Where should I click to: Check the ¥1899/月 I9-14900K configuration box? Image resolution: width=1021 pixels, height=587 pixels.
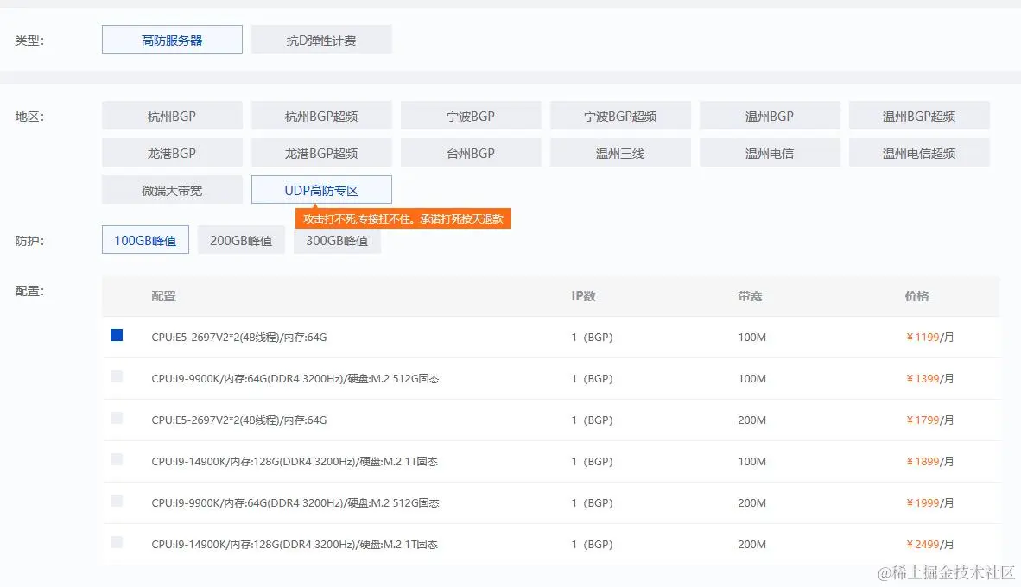117,459
